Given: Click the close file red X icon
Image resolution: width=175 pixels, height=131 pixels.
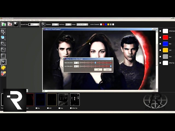Looking at the screenshot, I should pyautogui.click(x=10, y=24).
